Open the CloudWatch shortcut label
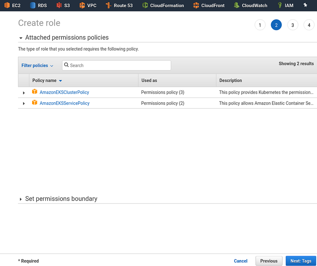The image size is (317, 266). click(254, 6)
